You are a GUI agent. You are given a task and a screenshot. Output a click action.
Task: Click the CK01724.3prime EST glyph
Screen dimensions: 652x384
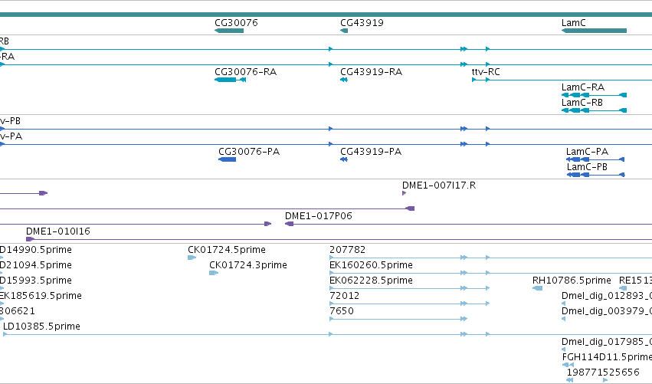[x=214, y=274]
